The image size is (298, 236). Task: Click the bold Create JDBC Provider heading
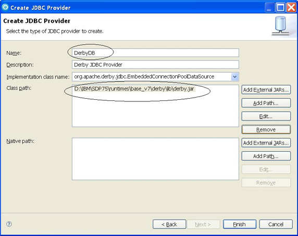37,21
